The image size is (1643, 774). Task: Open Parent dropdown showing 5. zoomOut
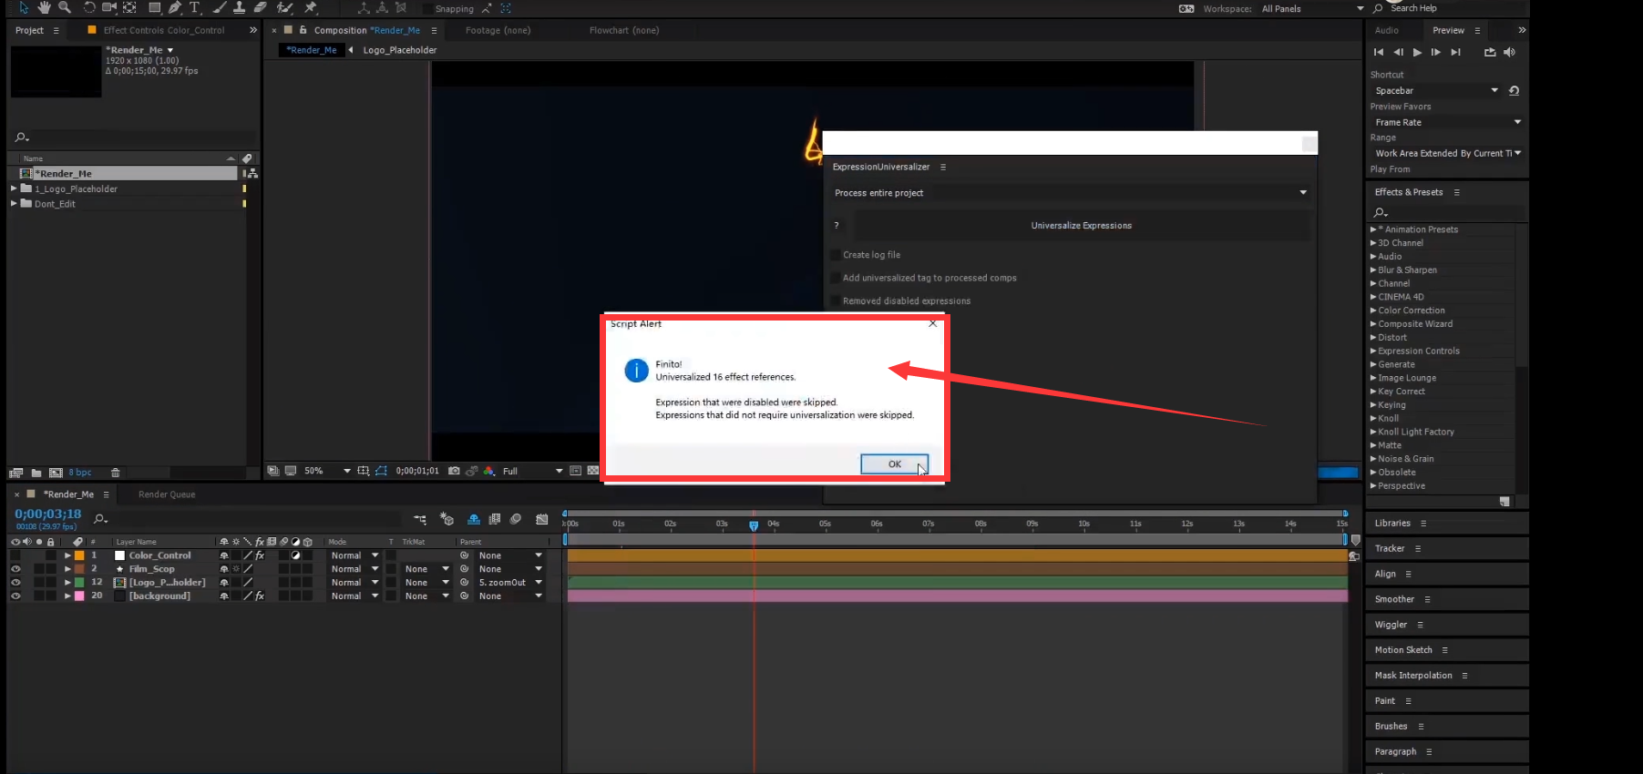510,583
